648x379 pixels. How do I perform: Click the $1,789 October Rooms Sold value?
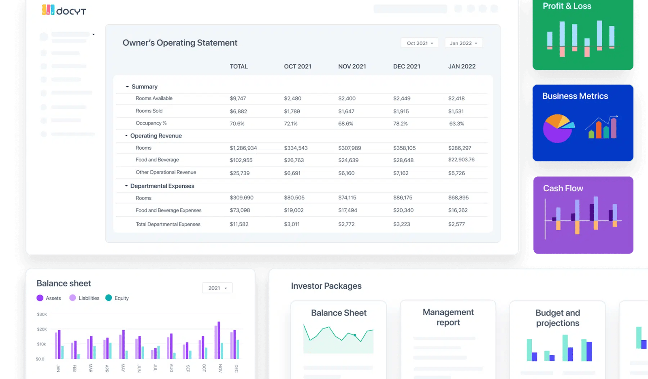(292, 111)
